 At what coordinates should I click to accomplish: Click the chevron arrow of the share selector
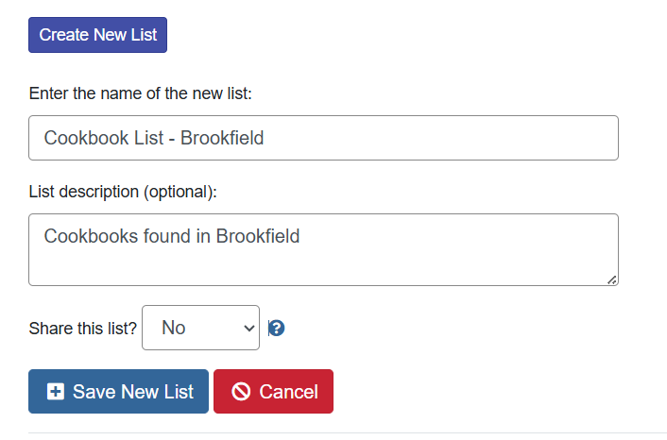click(x=249, y=328)
